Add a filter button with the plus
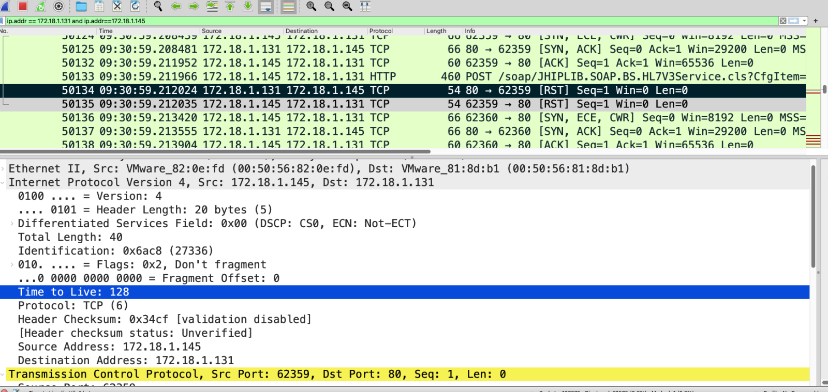Viewport: 828px width, 392px height. (816, 21)
